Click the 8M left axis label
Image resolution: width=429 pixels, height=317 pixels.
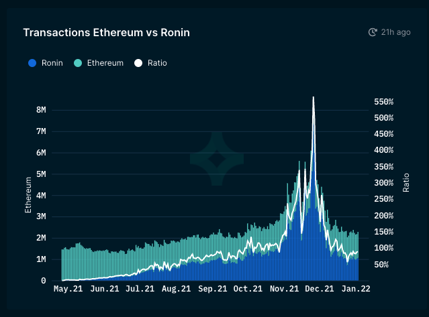coord(41,110)
